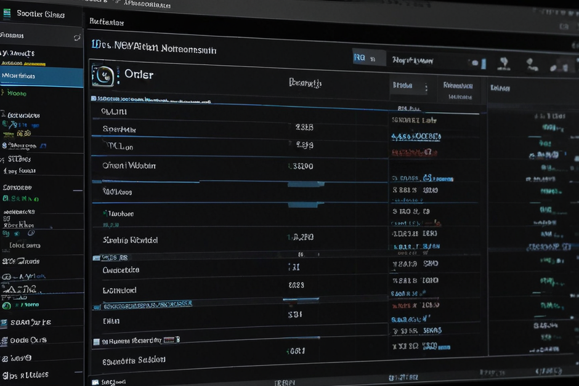
Task: Click the blue vertical bar toolbar icon
Action: (x=484, y=63)
